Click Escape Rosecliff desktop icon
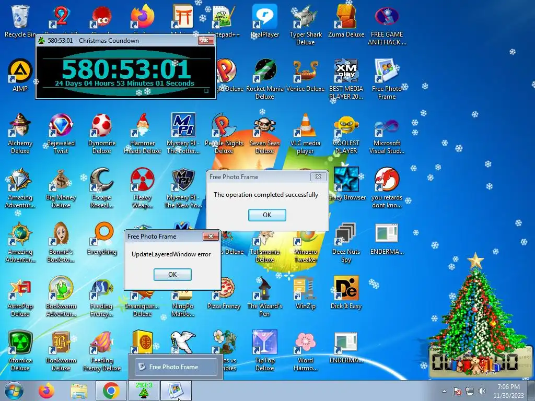This screenshot has height=401, width=535. 102,187
